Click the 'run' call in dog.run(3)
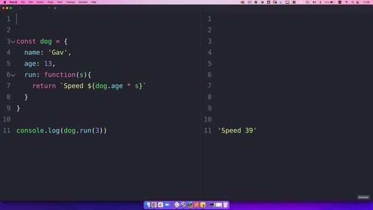 point(86,131)
